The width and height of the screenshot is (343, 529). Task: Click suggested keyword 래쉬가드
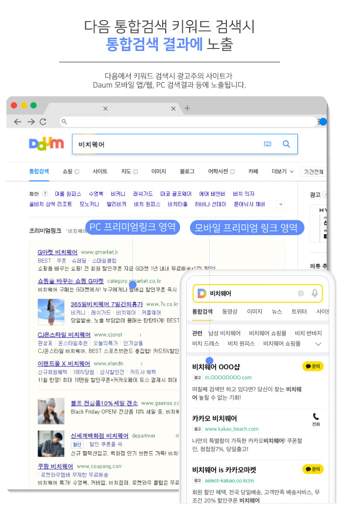[x=143, y=194]
